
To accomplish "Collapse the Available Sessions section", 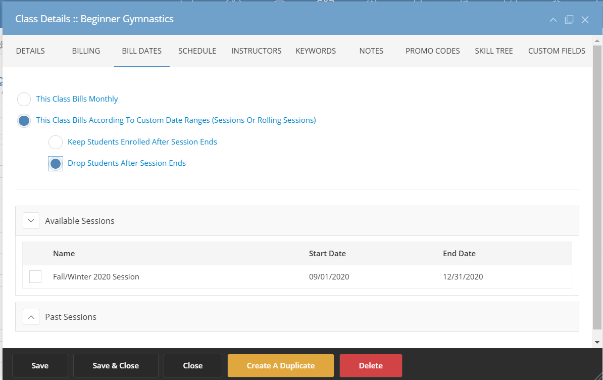I will tap(31, 221).
